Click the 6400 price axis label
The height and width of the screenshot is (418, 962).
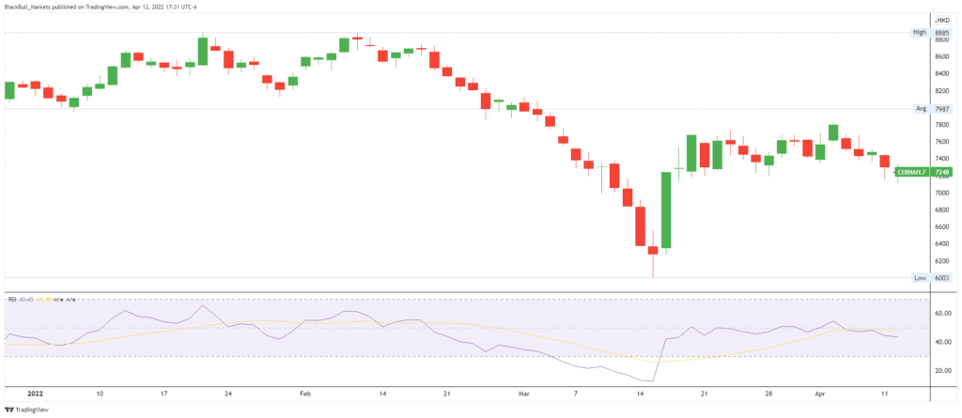tap(941, 243)
